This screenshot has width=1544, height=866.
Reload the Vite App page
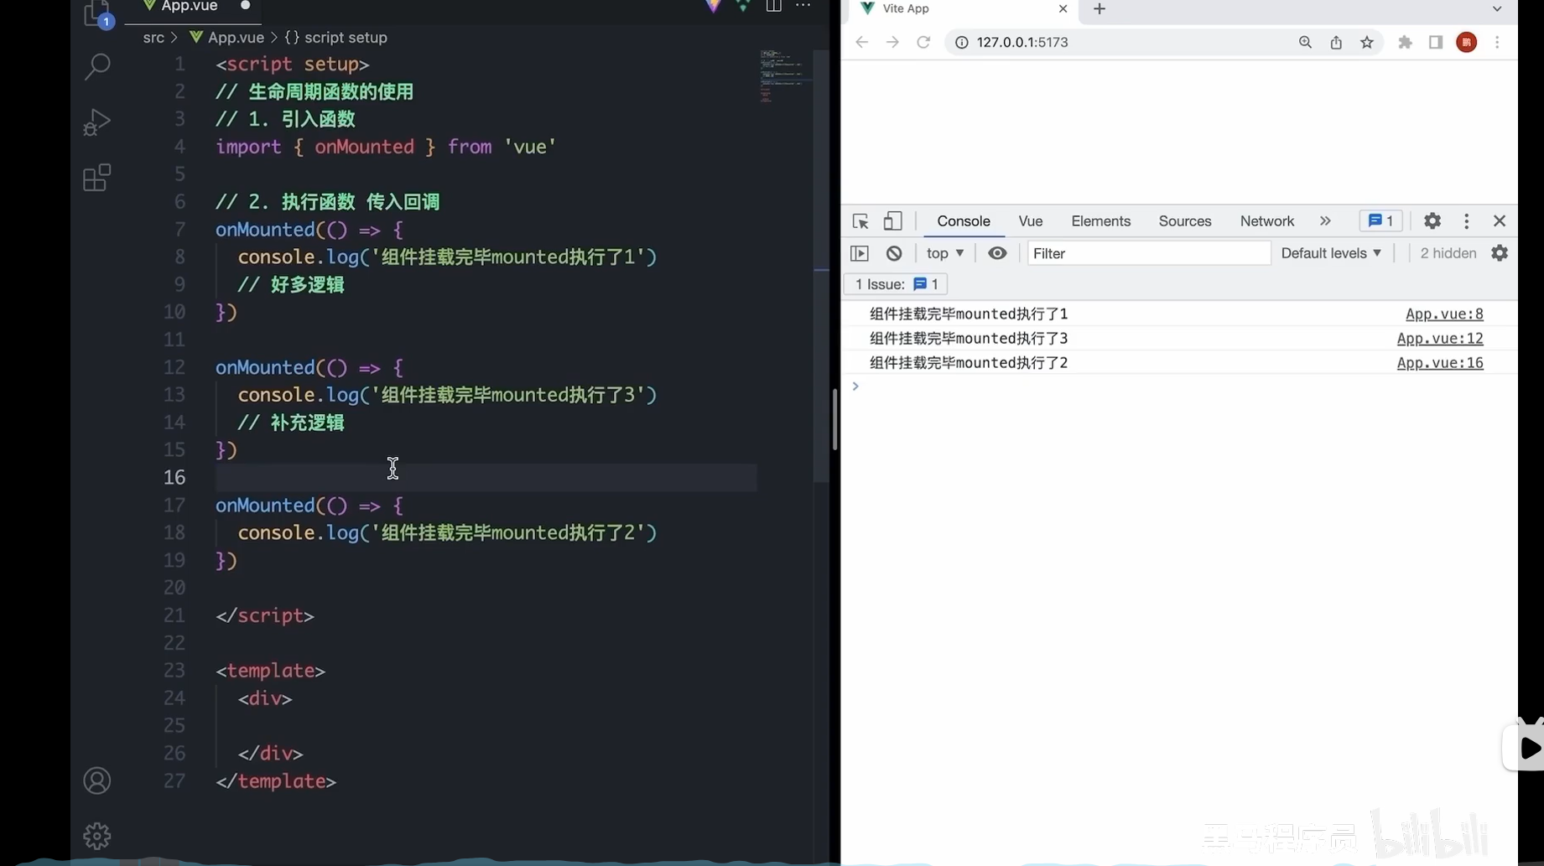(x=923, y=42)
